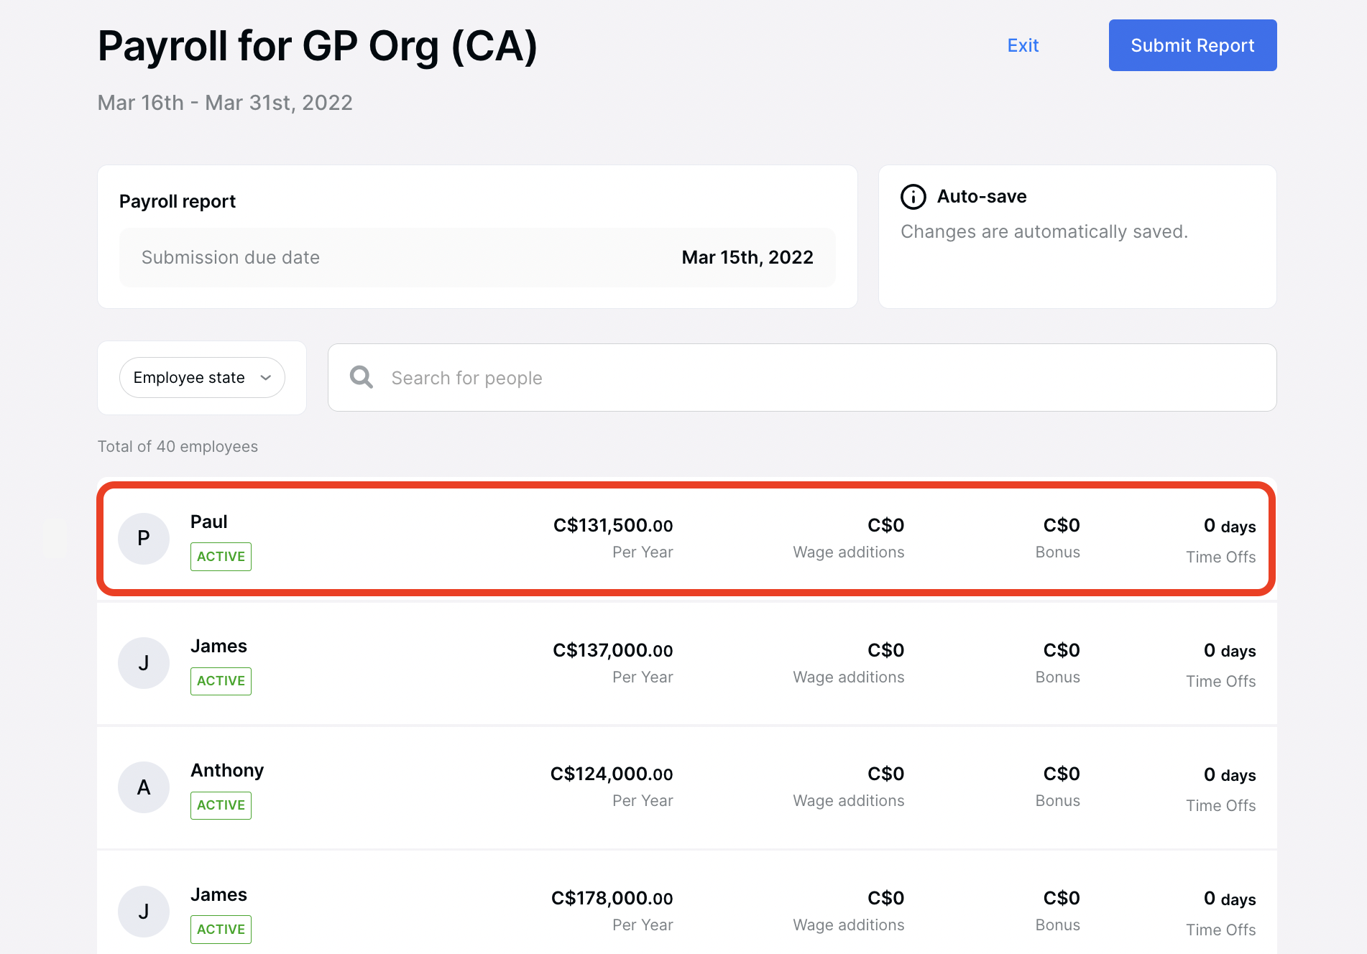This screenshot has height=954, width=1367.
Task: Open Paul's avatar with the P initial
Action: [144, 538]
